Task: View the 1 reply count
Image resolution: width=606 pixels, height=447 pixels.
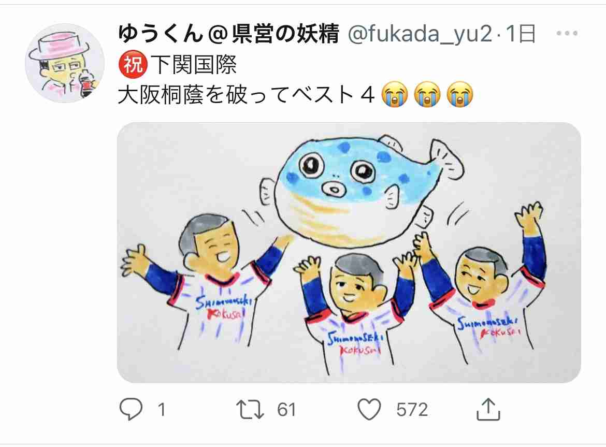Action: 162,410
